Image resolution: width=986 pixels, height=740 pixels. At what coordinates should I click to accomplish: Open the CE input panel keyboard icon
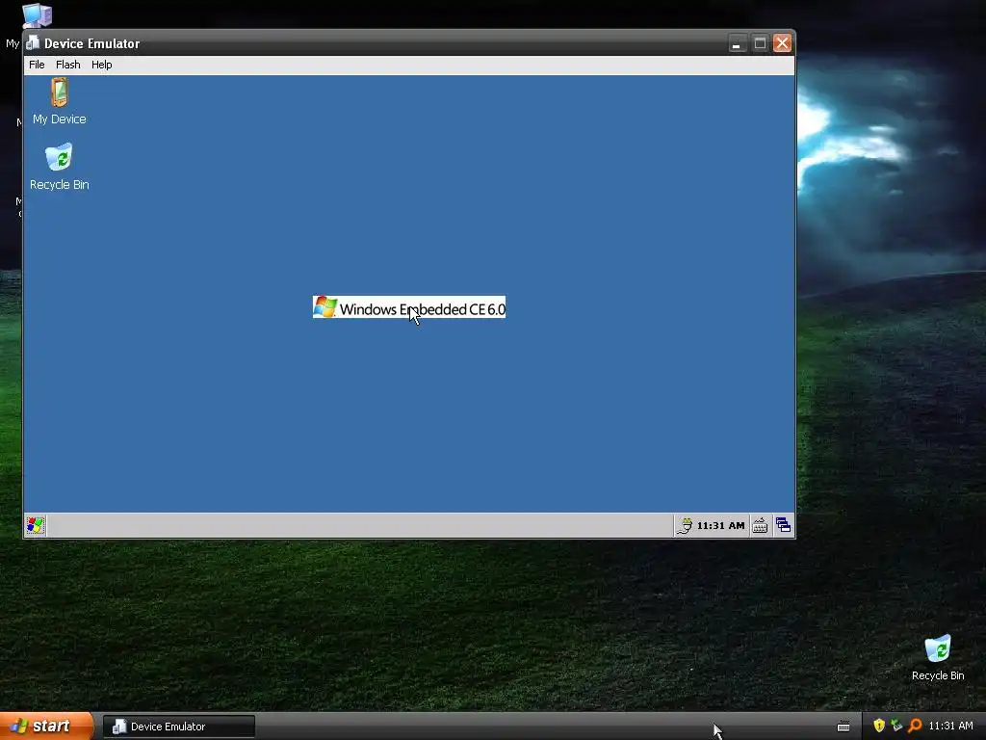pos(760,525)
